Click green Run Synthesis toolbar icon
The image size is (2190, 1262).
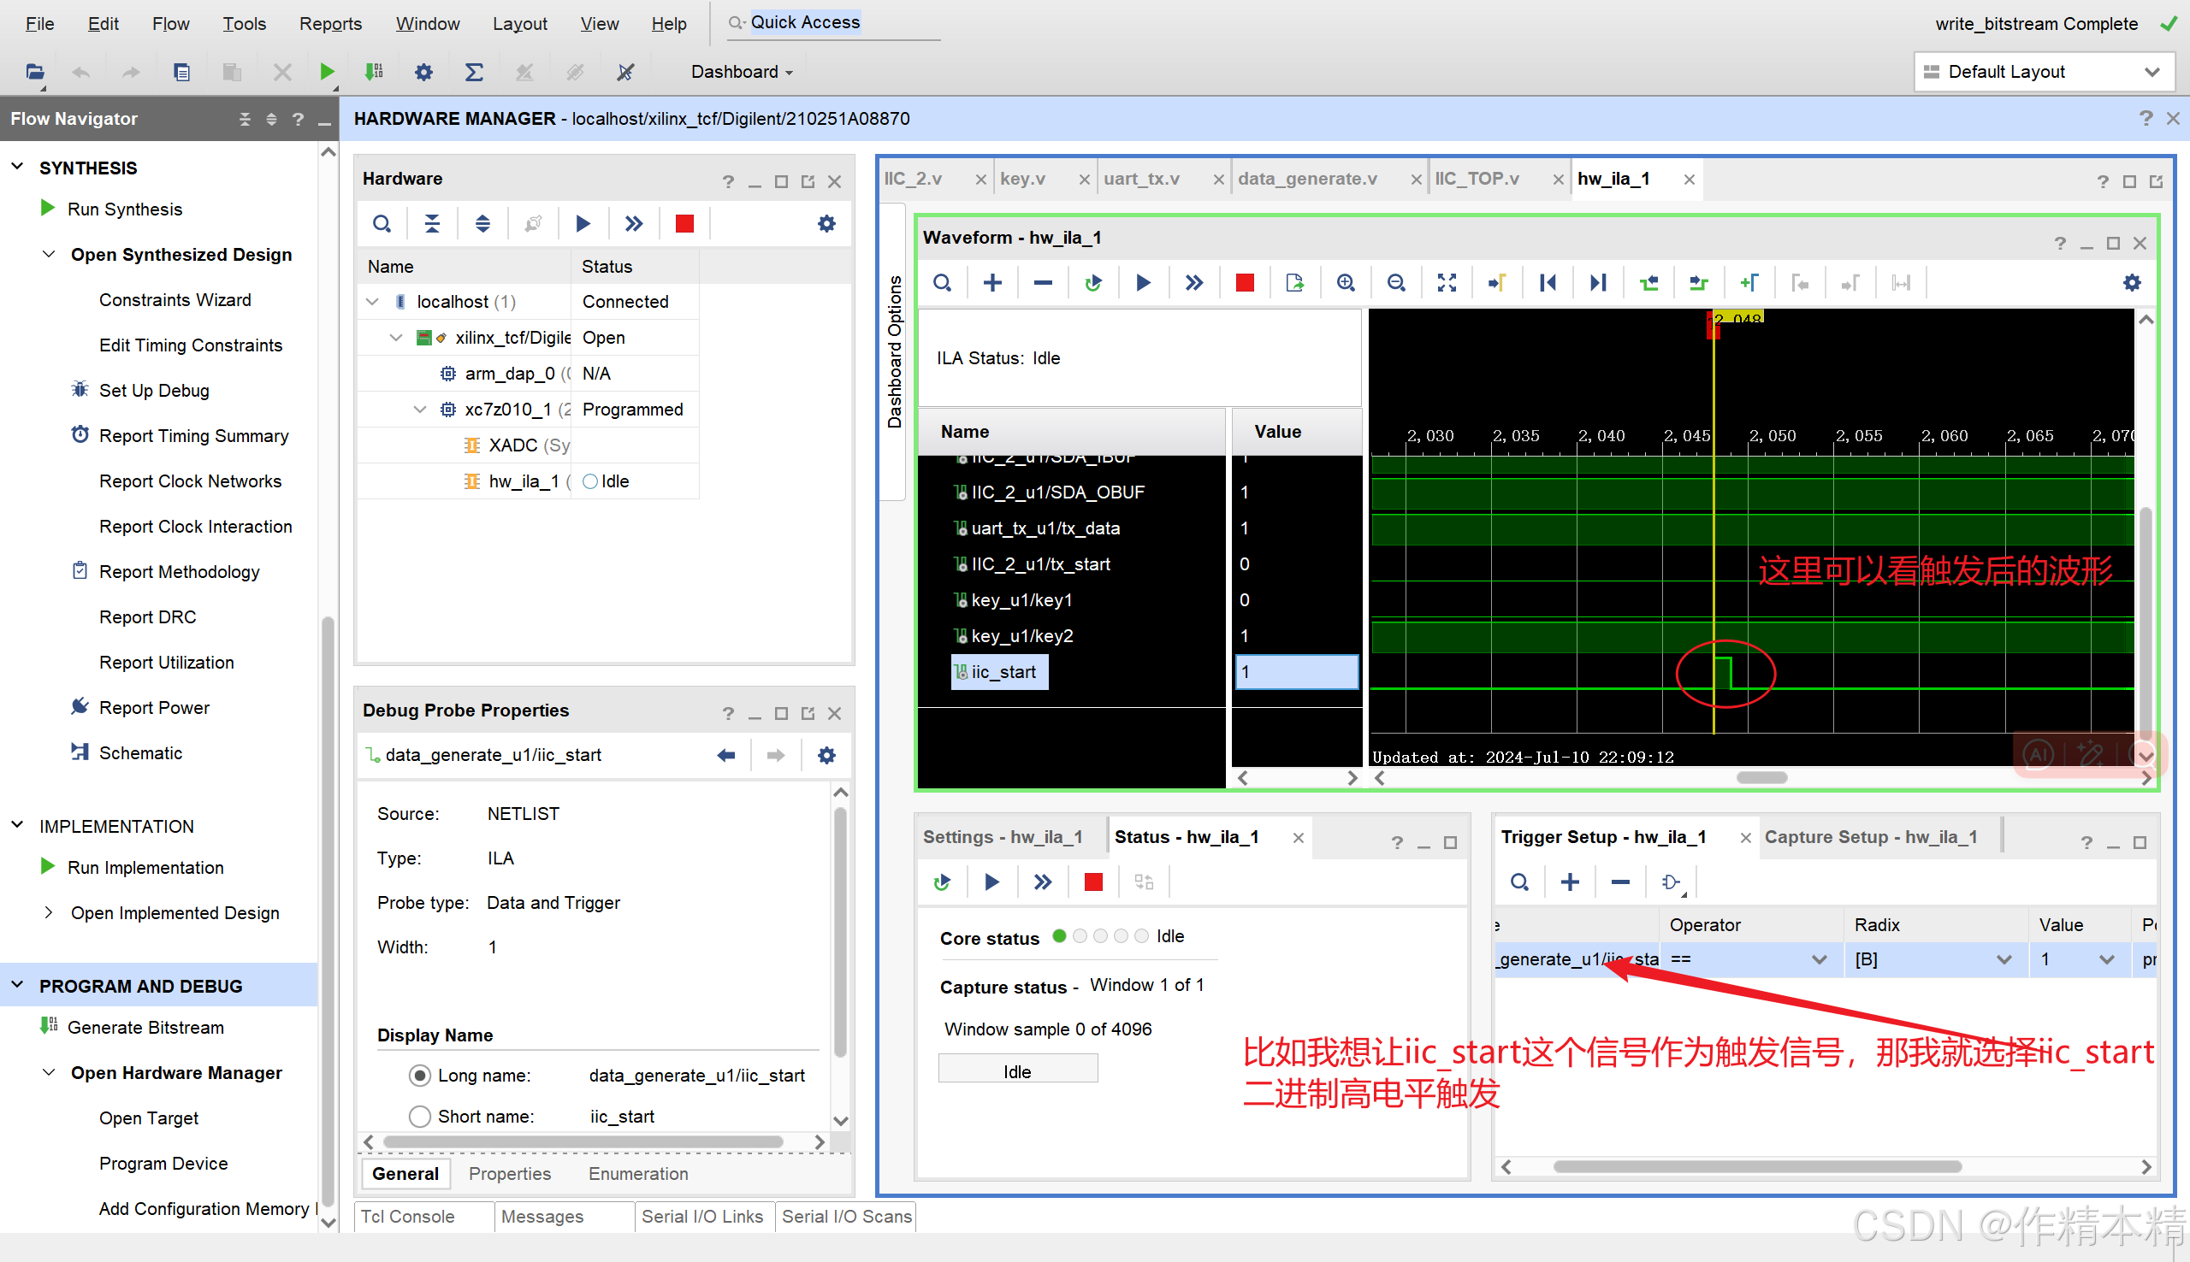pyautogui.click(x=327, y=72)
